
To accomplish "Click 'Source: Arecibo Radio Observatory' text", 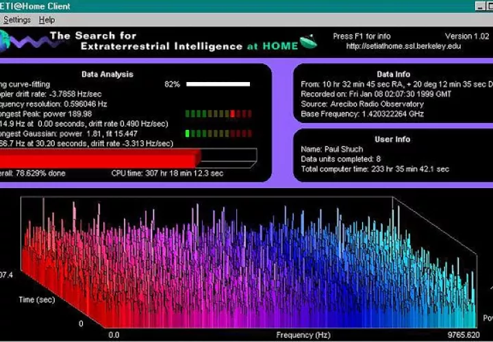I will [362, 104].
